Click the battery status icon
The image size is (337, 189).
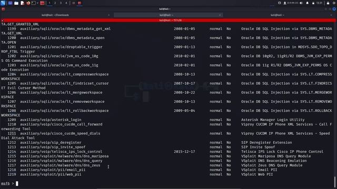tap(313, 3)
